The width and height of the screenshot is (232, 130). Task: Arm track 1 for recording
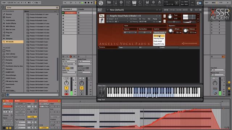point(66,94)
